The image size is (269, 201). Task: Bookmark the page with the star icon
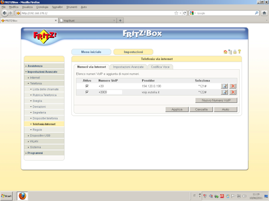pos(176,13)
